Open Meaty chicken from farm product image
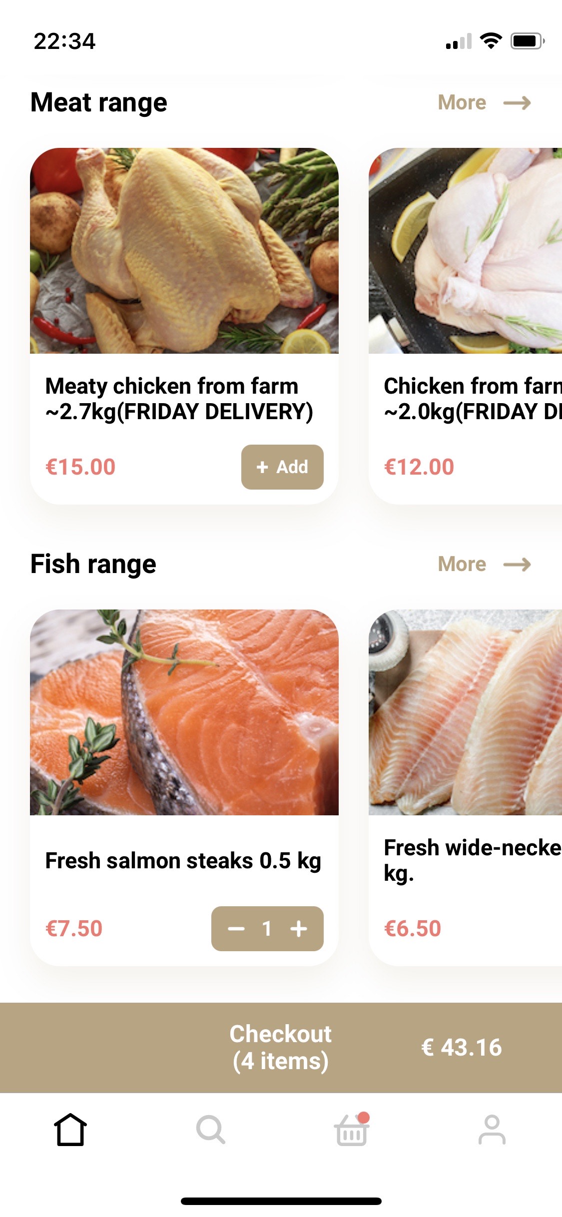562x1217 pixels. click(184, 251)
